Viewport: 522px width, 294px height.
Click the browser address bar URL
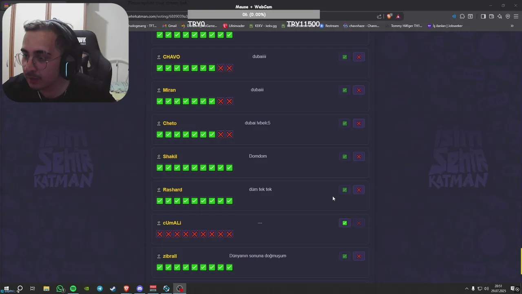(x=157, y=16)
